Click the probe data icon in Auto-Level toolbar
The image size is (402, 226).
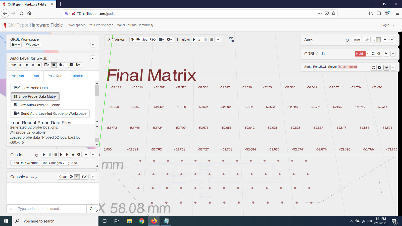point(47,65)
